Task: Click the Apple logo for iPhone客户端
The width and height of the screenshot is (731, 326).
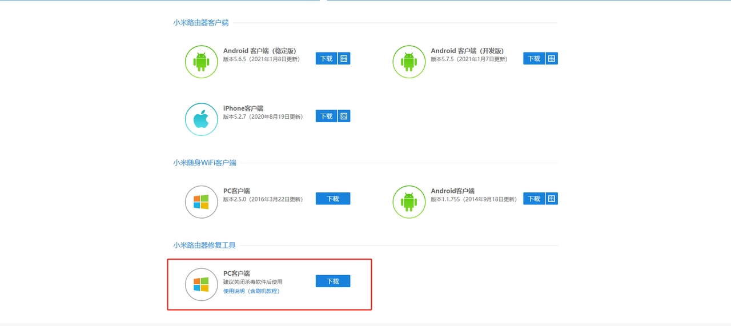Action: click(201, 119)
